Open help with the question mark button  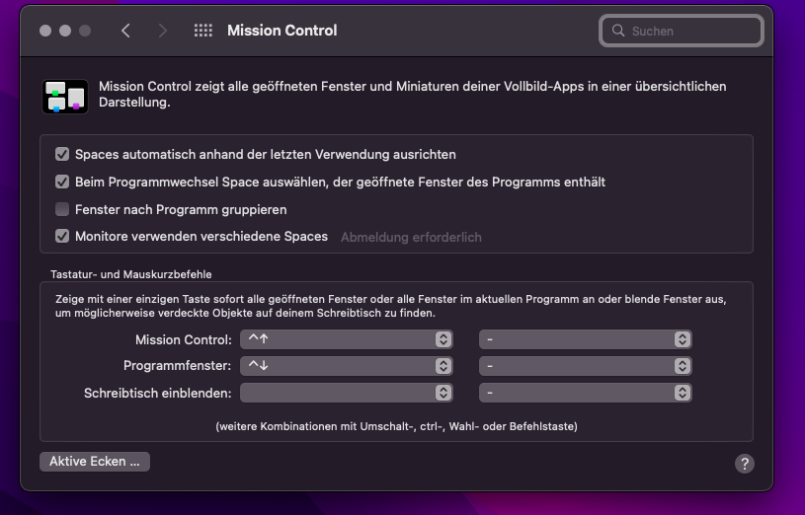(745, 463)
